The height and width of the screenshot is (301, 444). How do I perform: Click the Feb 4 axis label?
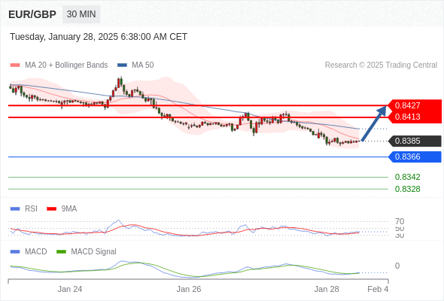pos(378,289)
